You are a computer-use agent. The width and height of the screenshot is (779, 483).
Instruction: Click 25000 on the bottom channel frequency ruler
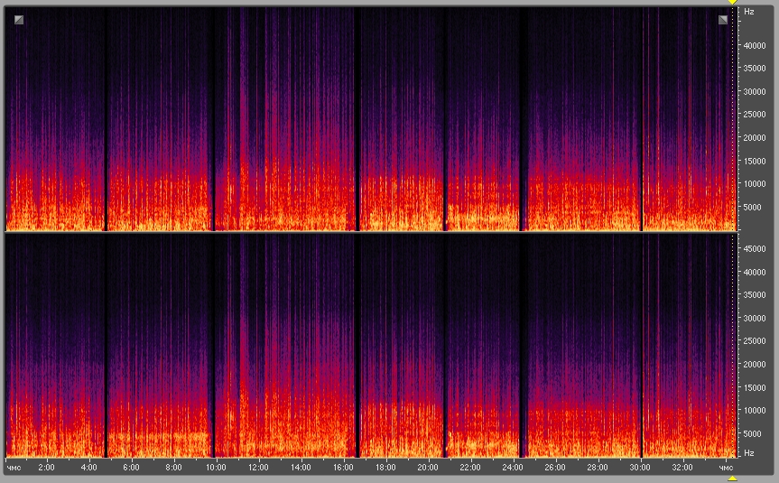point(755,341)
